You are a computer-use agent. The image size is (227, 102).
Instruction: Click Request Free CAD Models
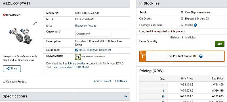[x=93, y=57]
